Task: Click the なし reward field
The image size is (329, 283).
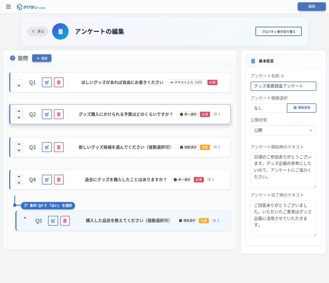Action: pyautogui.click(x=269, y=108)
